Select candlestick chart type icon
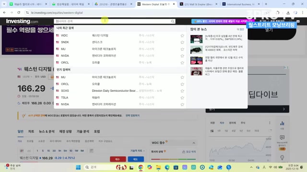 pyautogui.click(x=22, y=151)
